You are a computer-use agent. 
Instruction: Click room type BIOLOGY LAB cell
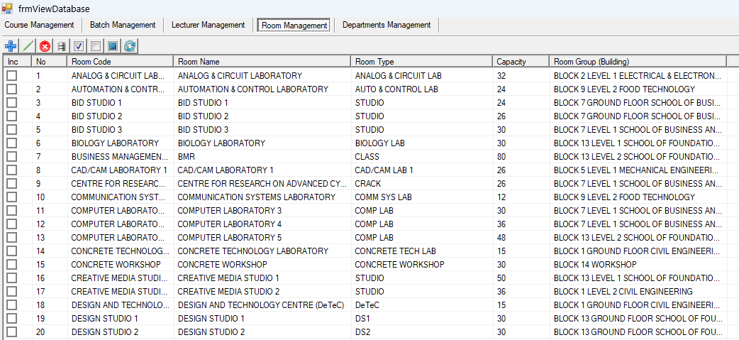coord(380,143)
